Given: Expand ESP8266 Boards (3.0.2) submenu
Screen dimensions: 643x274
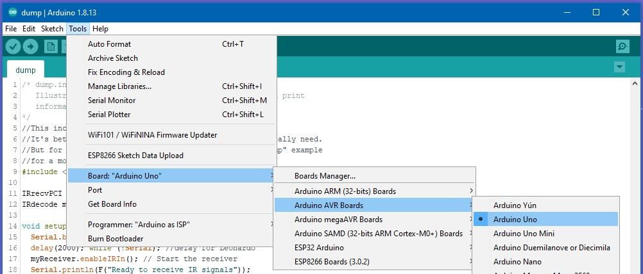Looking at the screenshot, I should pyautogui.click(x=374, y=262).
